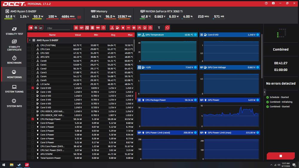
Task: Toggle the memory module filter icon
Action: click(x=98, y=28)
